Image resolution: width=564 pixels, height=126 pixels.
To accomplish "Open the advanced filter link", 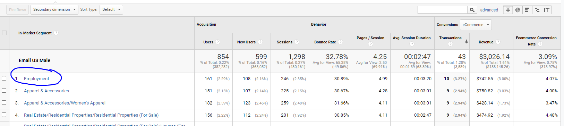I will tap(489, 10).
